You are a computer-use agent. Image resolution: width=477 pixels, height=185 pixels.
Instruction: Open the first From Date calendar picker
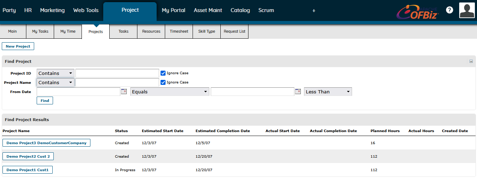(x=124, y=92)
